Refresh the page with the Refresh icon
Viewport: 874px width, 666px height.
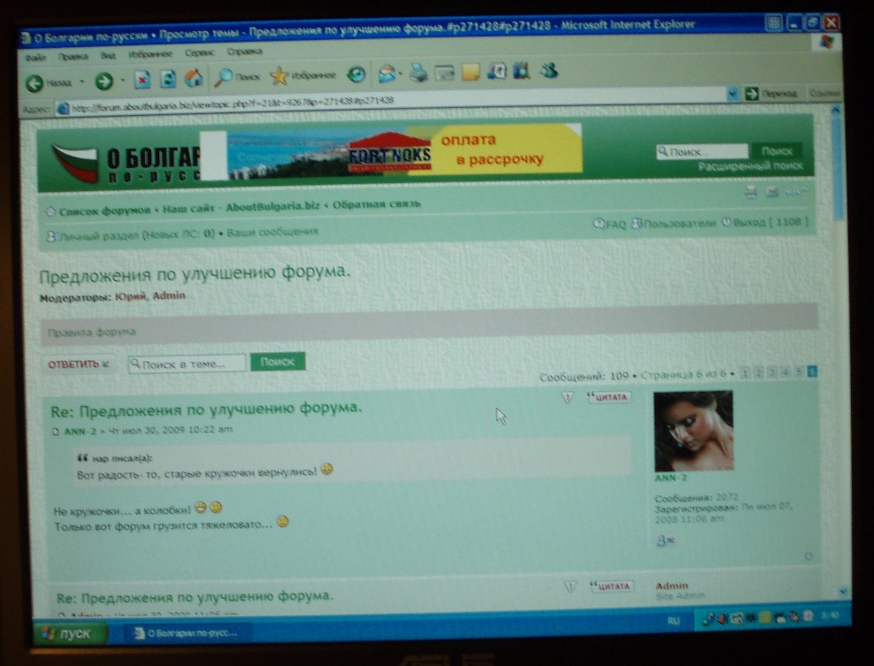point(167,80)
